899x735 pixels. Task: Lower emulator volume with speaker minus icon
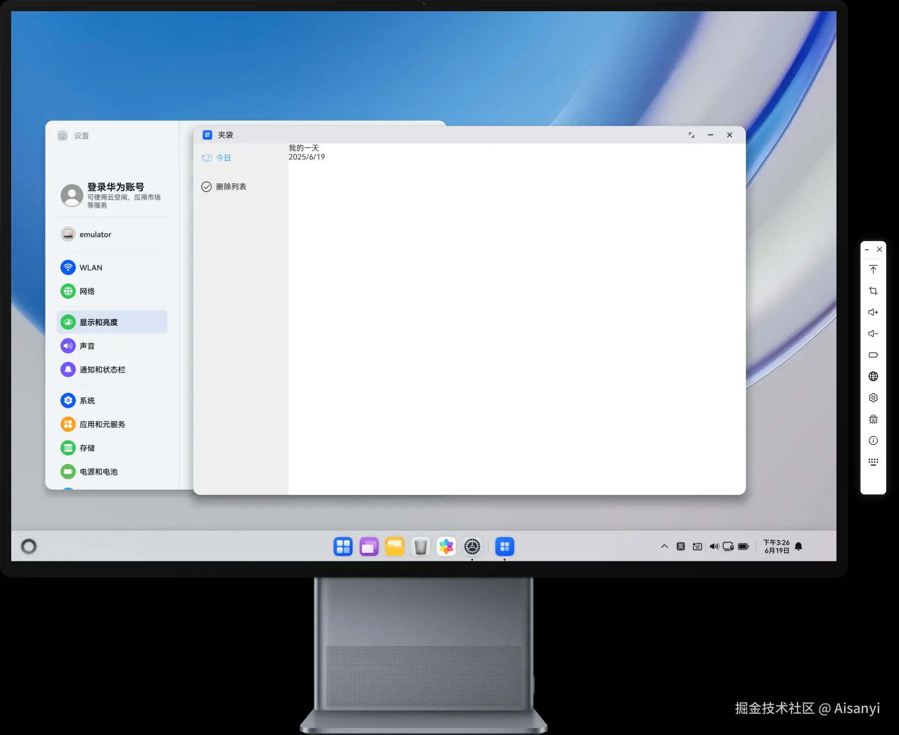(x=873, y=334)
